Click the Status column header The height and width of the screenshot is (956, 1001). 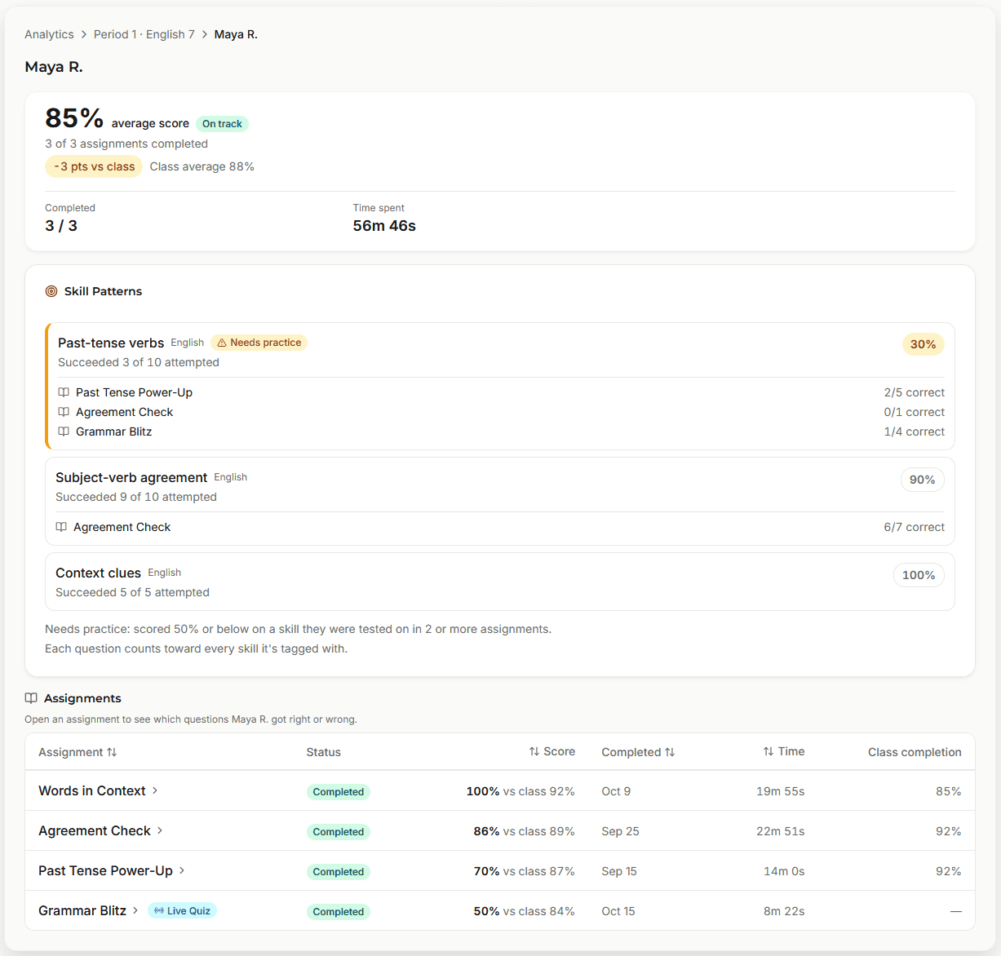[324, 752]
